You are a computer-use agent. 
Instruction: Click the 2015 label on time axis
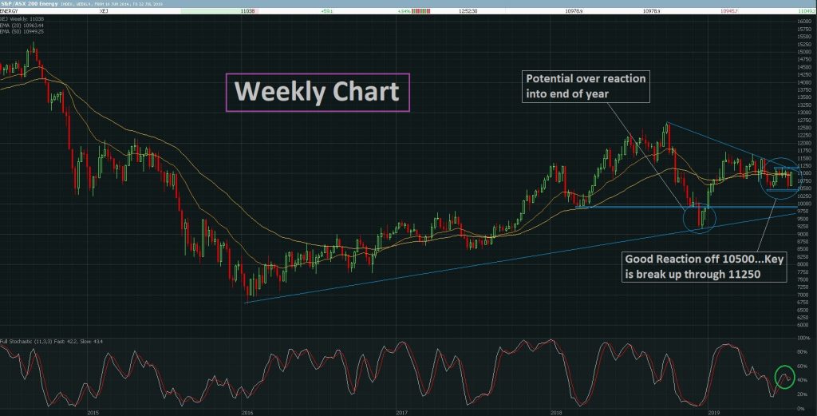93,412
